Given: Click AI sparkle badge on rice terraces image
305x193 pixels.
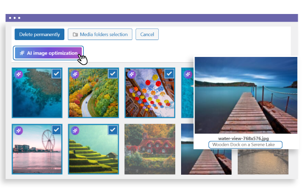Looking at the screenshot, I should click(x=75, y=131).
